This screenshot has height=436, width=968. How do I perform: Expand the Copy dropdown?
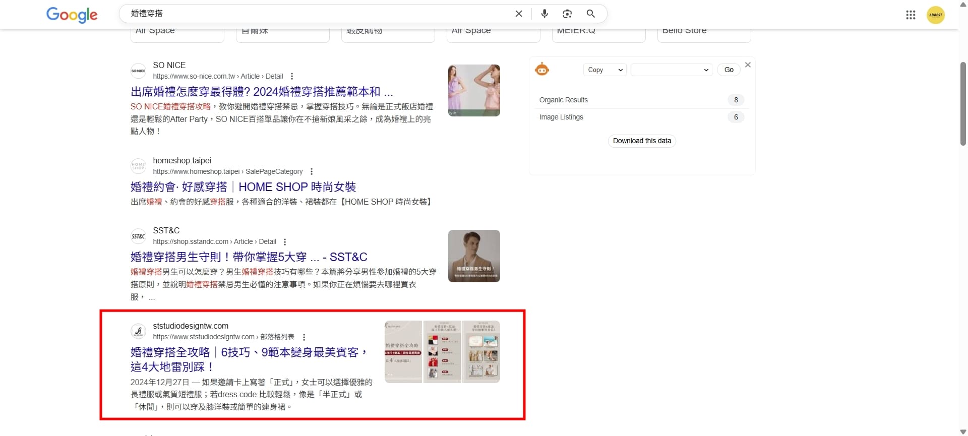604,70
